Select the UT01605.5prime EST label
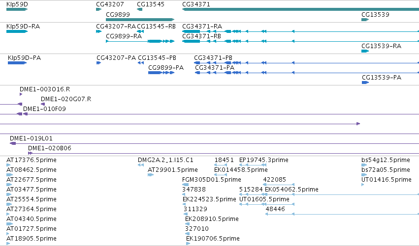The image size is (419, 246). click(x=264, y=200)
